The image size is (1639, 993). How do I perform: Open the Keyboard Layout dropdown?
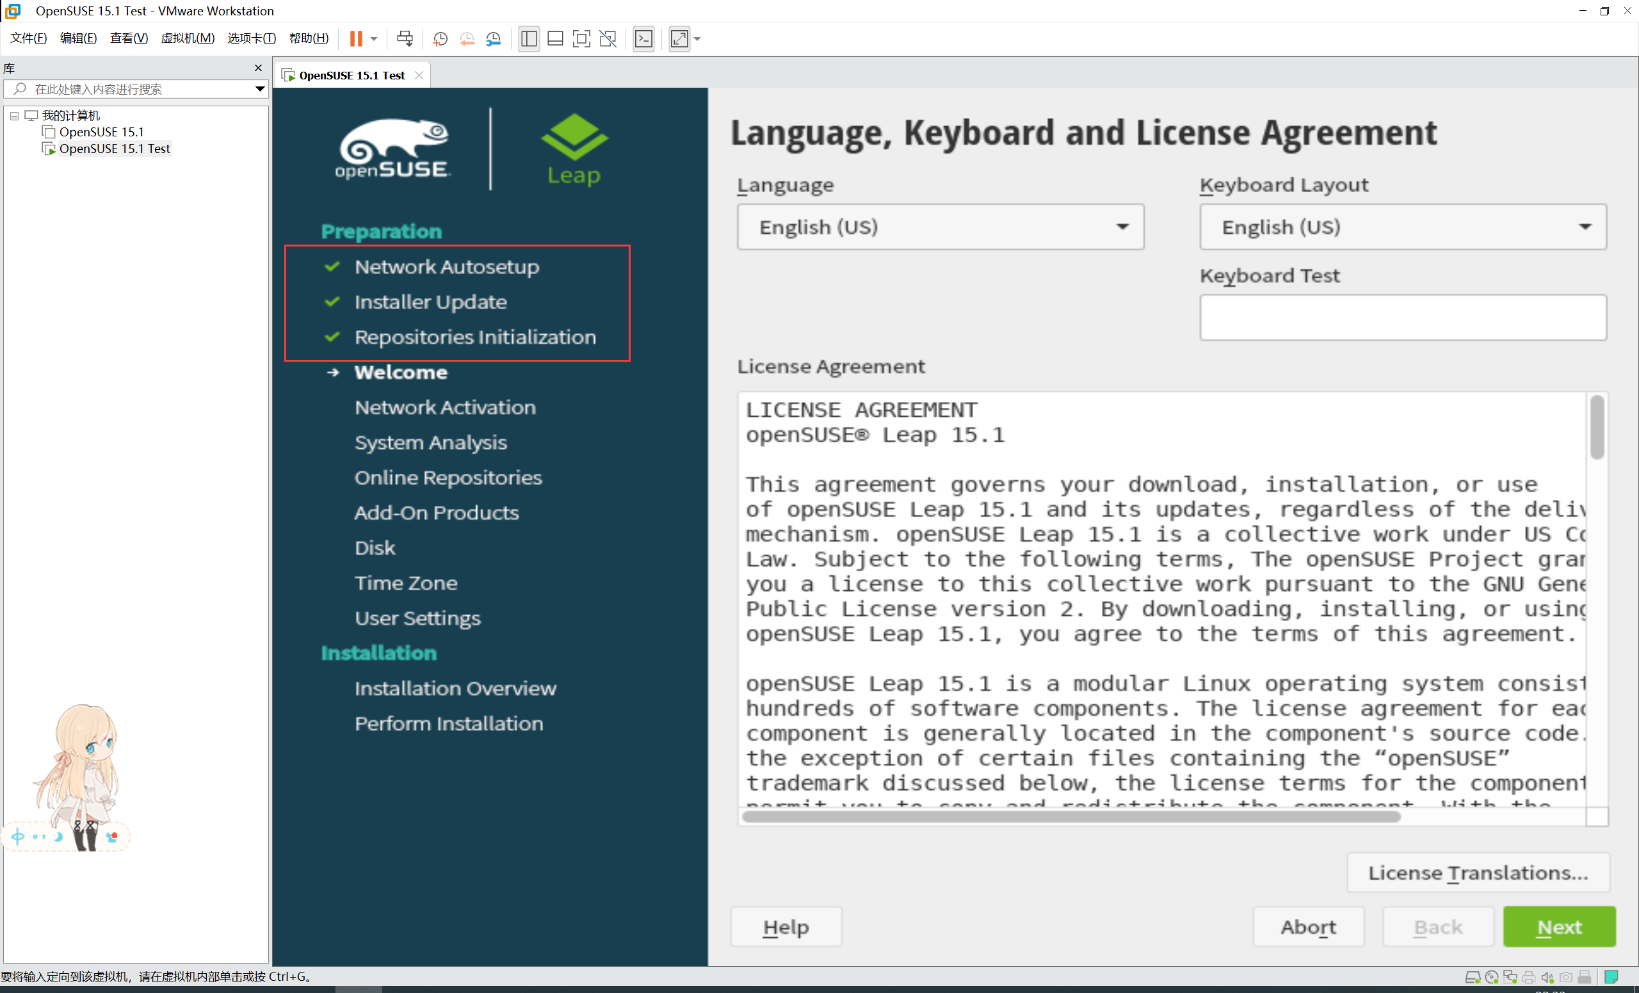pyautogui.click(x=1402, y=227)
